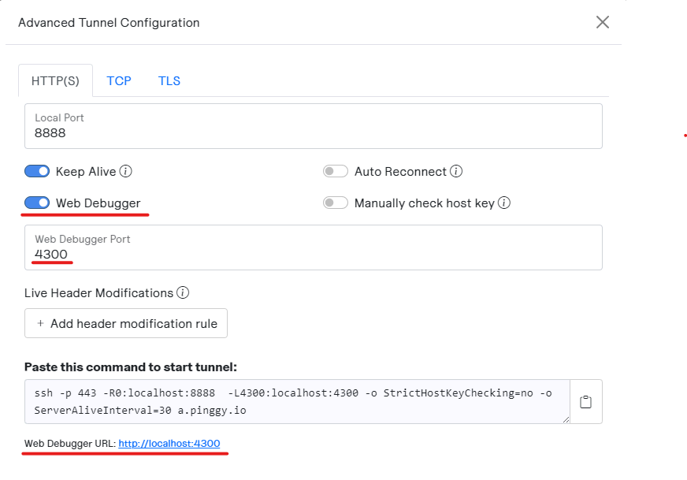
Task: Focus the ssh tunnel command text box
Action: (297, 401)
